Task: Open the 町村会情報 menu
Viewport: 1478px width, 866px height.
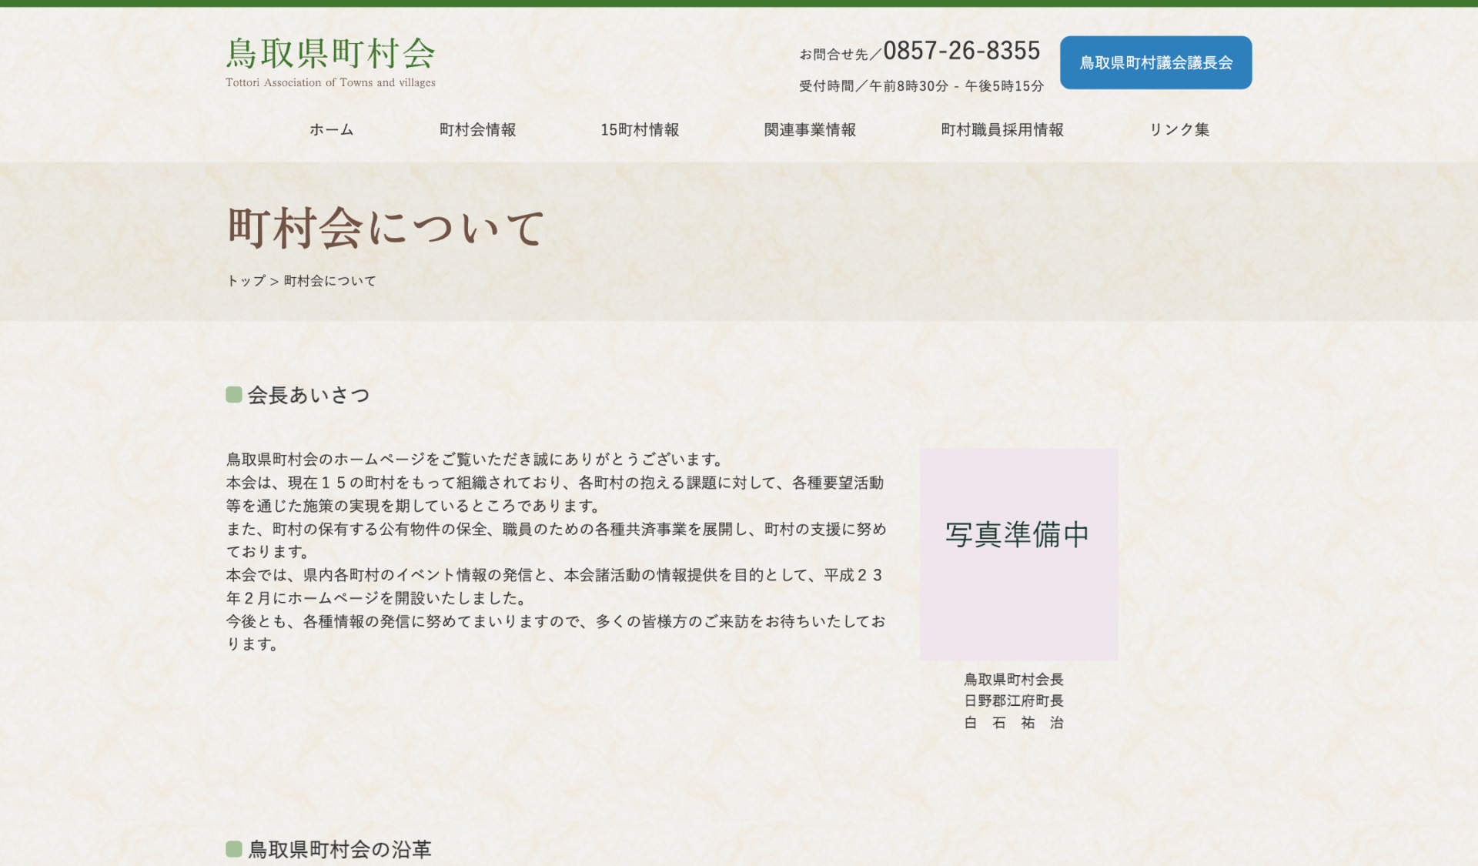Action: point(477,130)
